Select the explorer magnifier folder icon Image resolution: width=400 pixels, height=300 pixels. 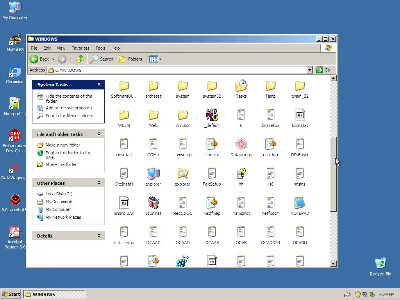(183, 173)
